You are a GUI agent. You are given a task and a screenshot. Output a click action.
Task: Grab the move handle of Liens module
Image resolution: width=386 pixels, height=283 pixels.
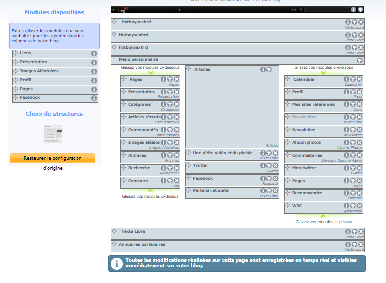16,53
